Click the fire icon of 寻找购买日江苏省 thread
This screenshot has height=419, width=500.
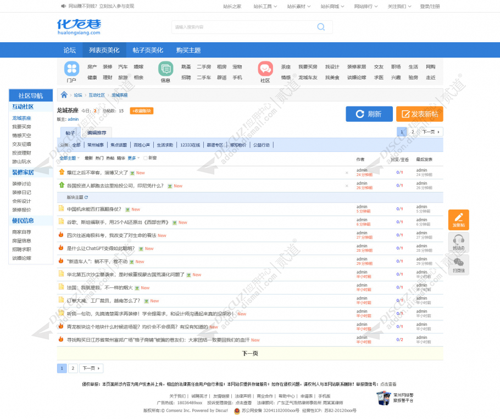[61, 339]
